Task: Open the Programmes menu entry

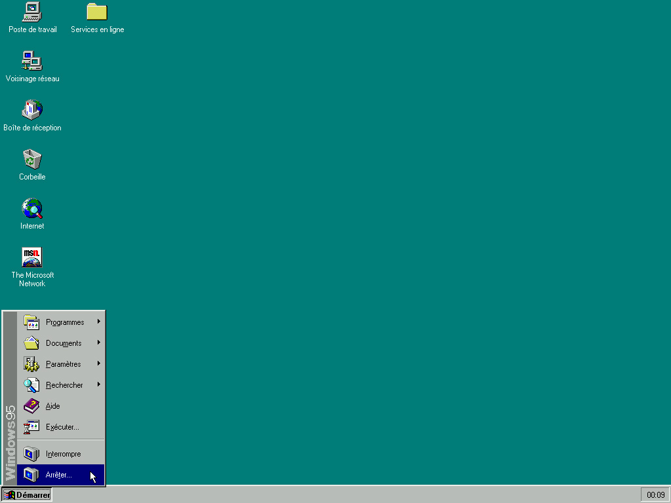Action: 60,322
